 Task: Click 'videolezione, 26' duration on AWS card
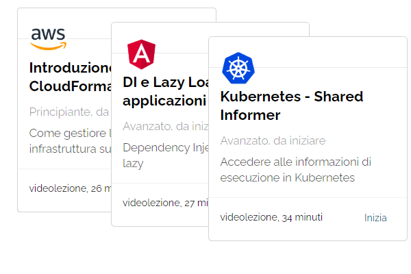(x=71, y=188)
